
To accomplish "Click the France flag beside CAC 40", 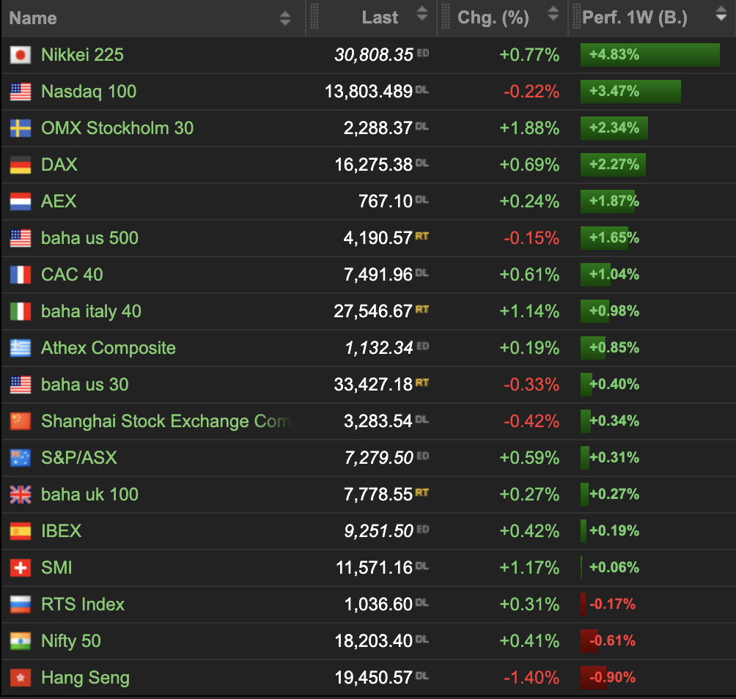I will coord(21,275).
